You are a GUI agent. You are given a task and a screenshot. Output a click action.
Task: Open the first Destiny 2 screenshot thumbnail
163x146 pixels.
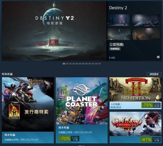click(119, 20)
